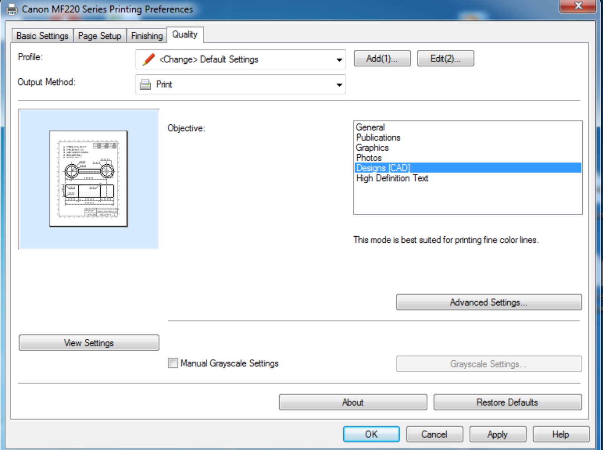Viewport: 603px width, 450px height.
Task: Click the Cancel button
Action: [x=434, y=434]
